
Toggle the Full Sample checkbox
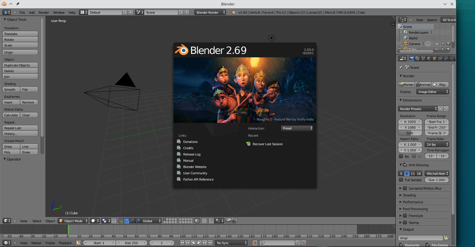coord(401,180)
